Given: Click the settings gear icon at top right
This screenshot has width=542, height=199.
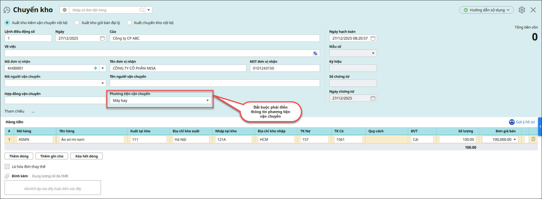Looking at the screenshot, I should pyautogui.click(x=522, y=10).
